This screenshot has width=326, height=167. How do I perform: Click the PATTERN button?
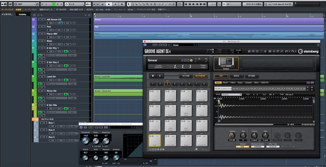click(186, 76)
